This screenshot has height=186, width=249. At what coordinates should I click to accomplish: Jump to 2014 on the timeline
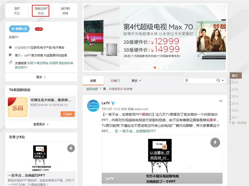pos(235,96)
